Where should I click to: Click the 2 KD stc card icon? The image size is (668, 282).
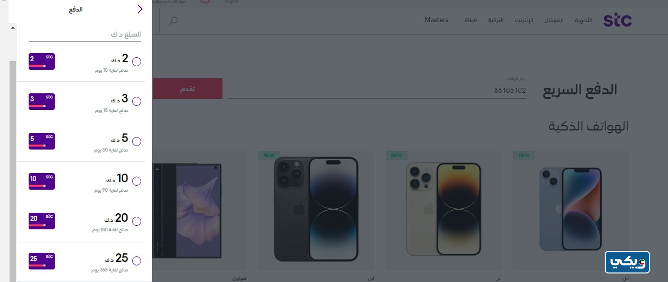[x=42, y=61]
